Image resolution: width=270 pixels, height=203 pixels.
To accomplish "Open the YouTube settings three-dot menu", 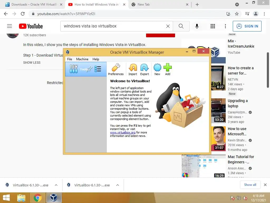I will tap(225, 26).
